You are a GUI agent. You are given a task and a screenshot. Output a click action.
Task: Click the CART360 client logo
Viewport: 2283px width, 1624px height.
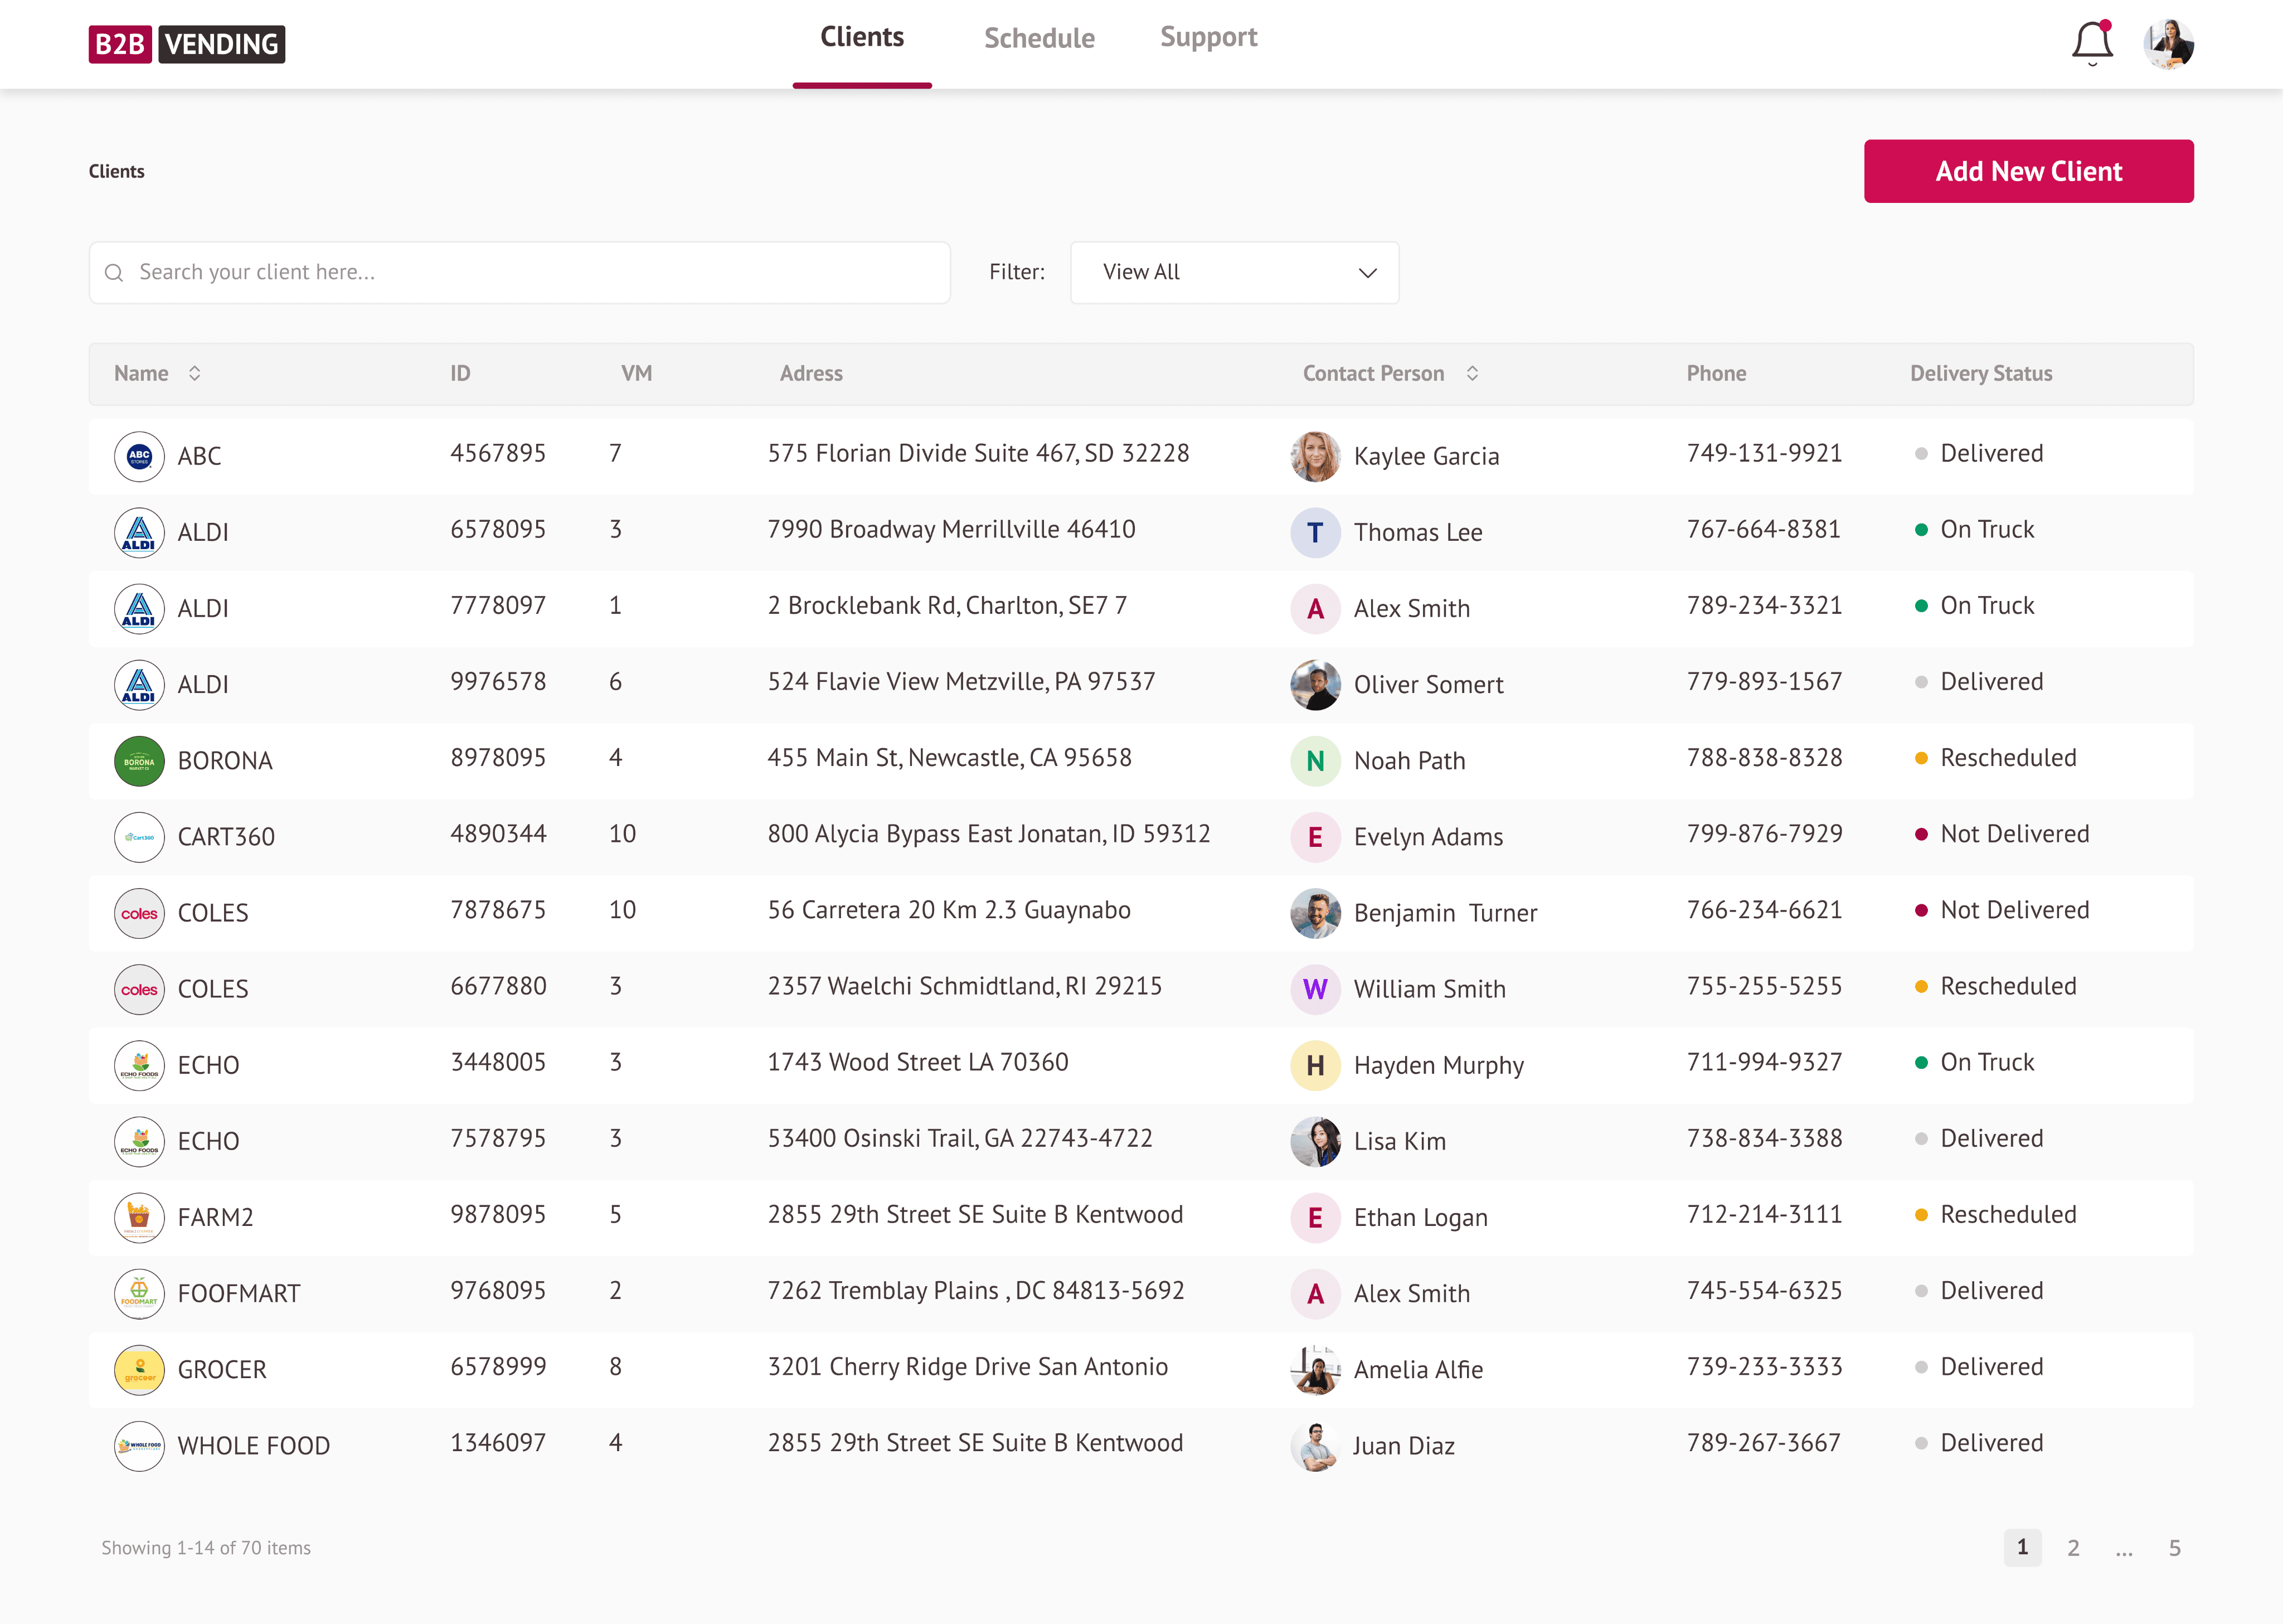[139, 837]
